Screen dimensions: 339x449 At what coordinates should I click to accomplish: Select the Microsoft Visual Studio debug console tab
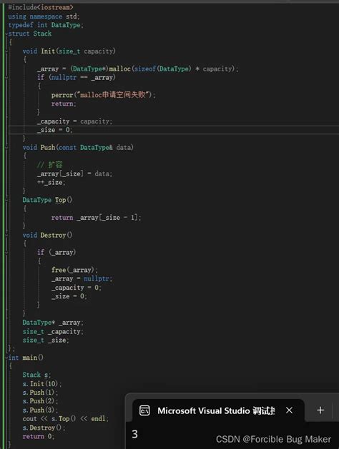(x=218, y=410)
